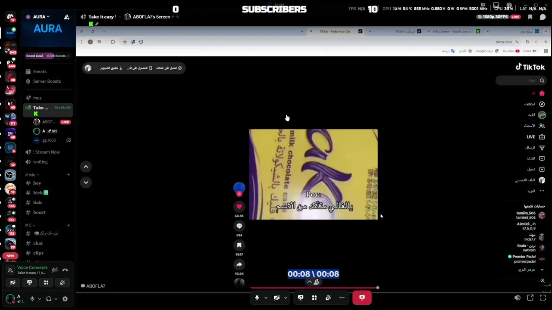Open the kick text channel
The image size is (552, 310).
(x=38, y=193)
